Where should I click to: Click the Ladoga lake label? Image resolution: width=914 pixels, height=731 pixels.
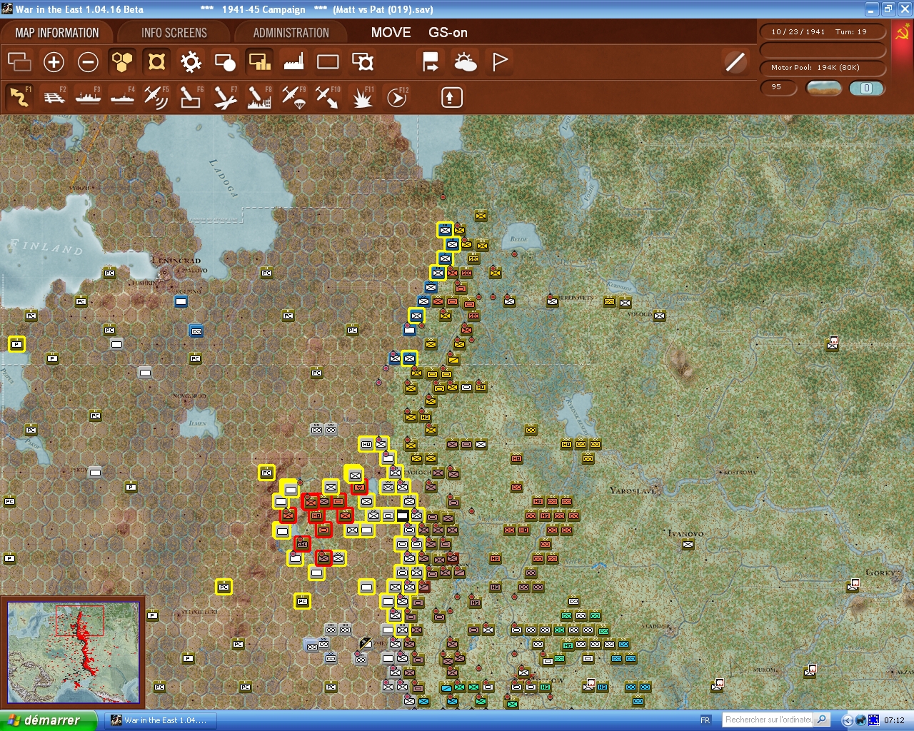(223, 177)
